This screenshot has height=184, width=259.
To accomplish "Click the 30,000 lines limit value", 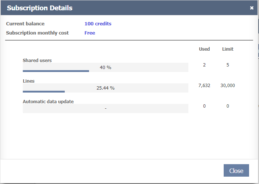I will point(228,86).
